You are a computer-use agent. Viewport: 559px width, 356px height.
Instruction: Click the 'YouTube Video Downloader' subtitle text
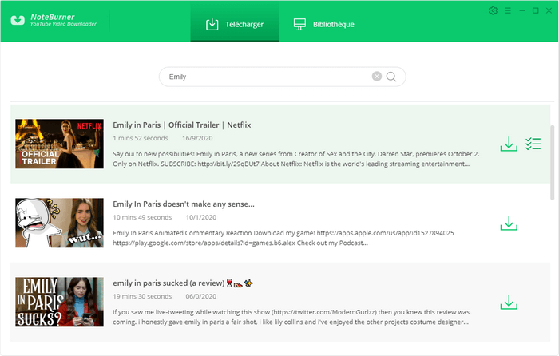click(x=63, y=24)
